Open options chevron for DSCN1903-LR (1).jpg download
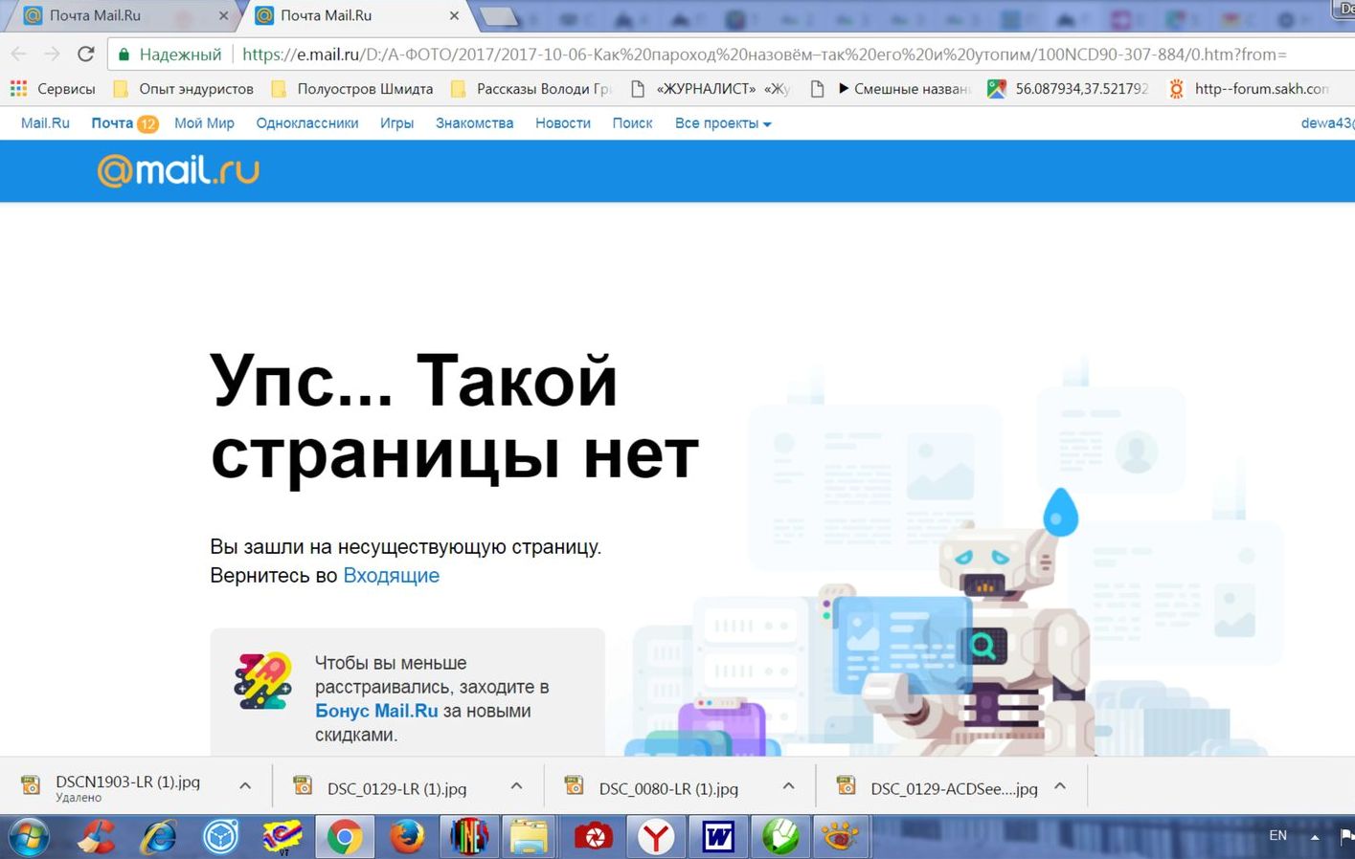 [x=245, y=786]
